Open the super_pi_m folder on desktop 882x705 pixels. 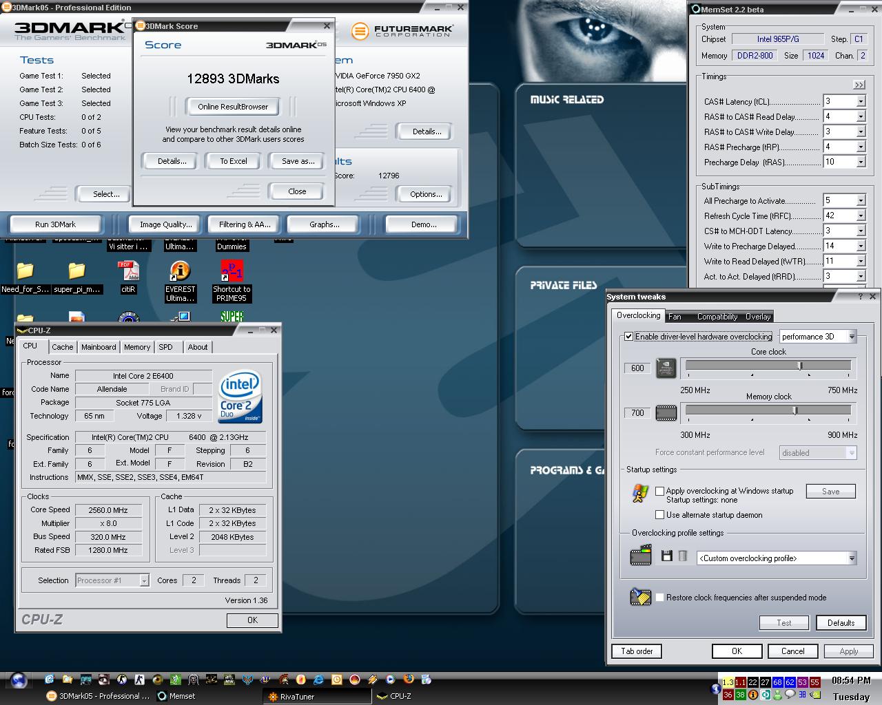tap(76, 271)
